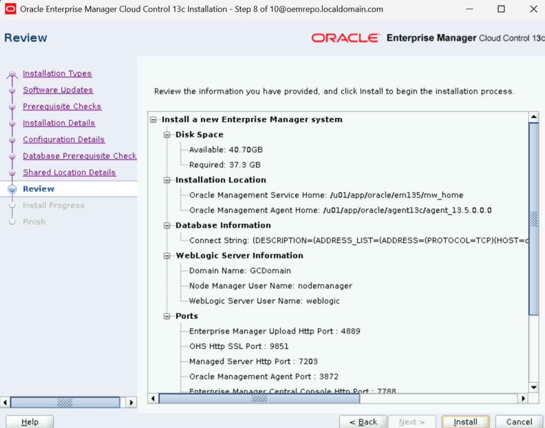Click the Installation Details step bullet icon
545x428 pixels.
click(12, 123)
